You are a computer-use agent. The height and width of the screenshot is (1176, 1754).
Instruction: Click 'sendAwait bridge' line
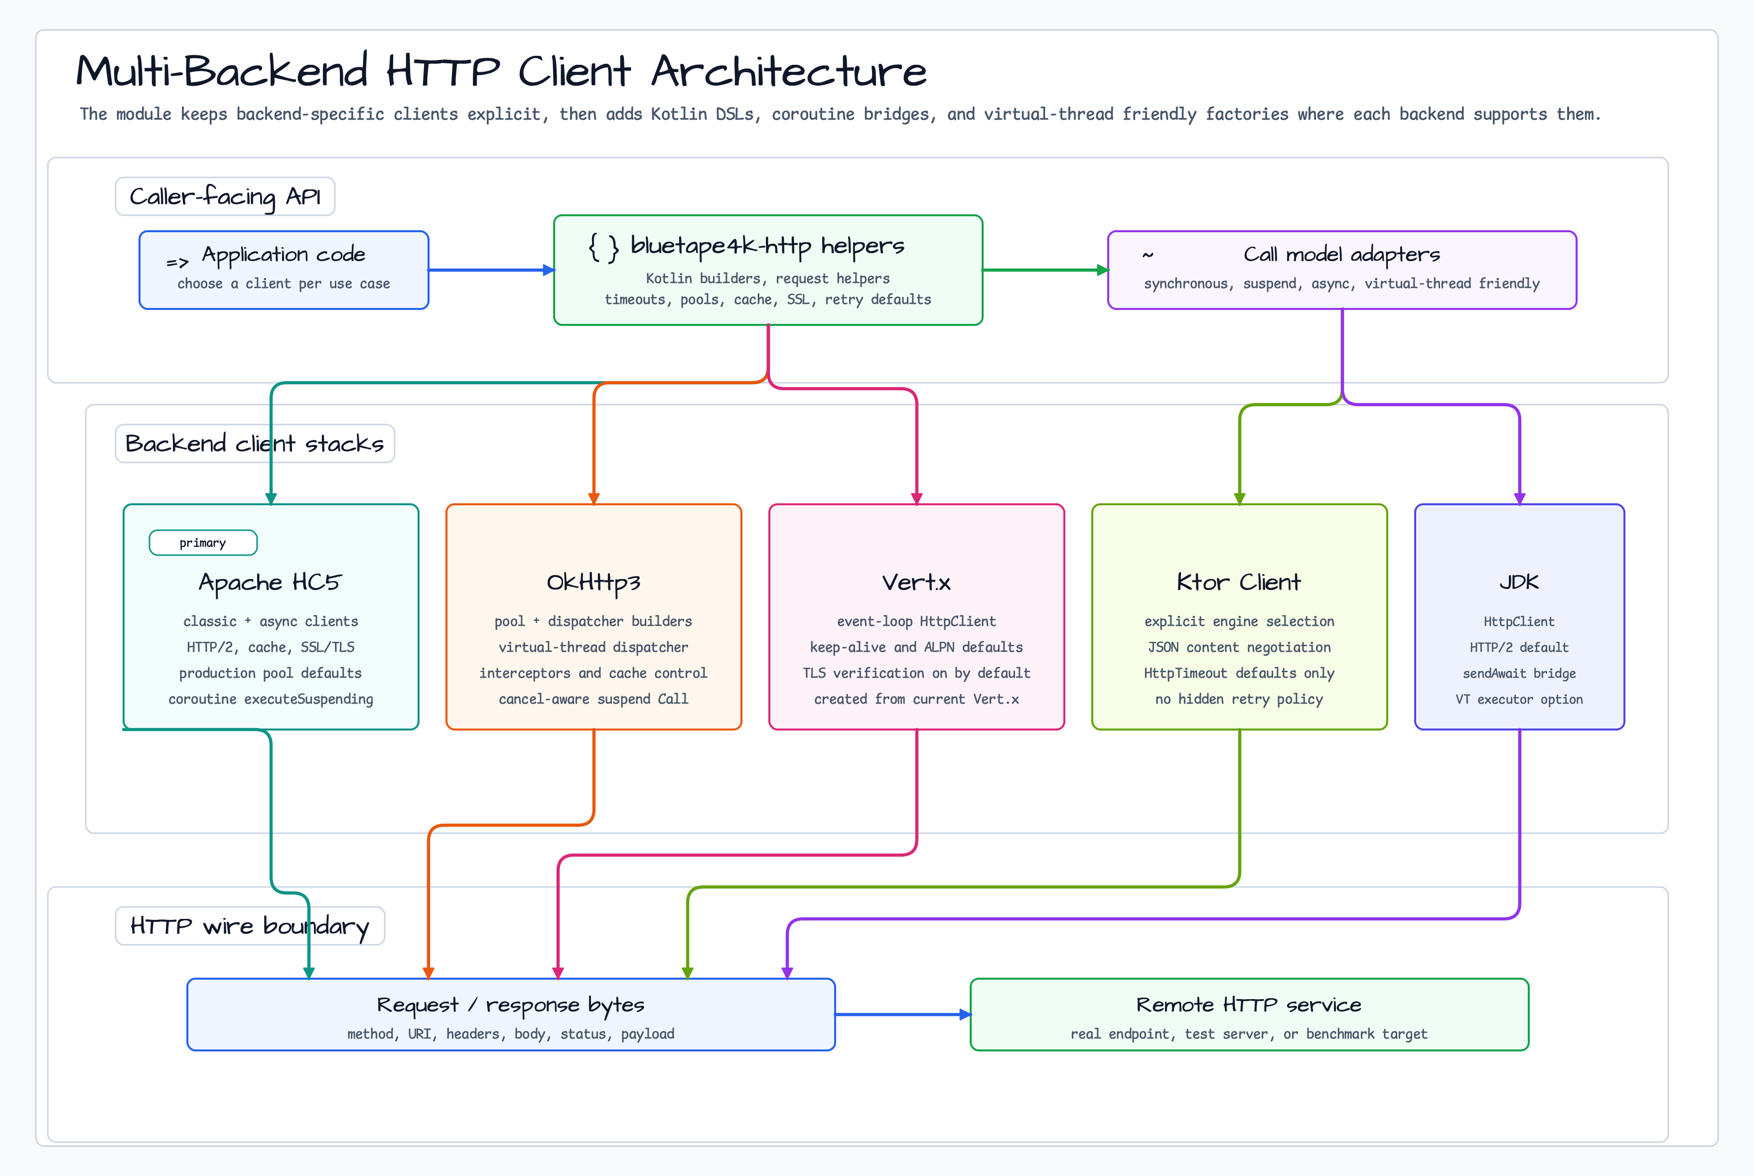[1519, 674]
